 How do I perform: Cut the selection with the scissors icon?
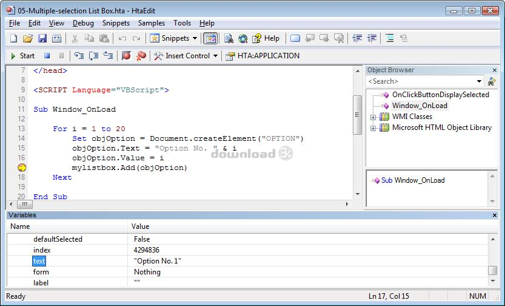click(75, 38)
